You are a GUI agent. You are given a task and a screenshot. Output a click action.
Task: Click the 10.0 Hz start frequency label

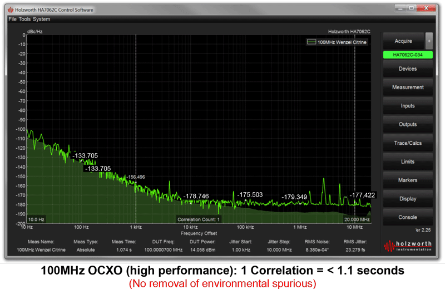(x=36, y=219)
